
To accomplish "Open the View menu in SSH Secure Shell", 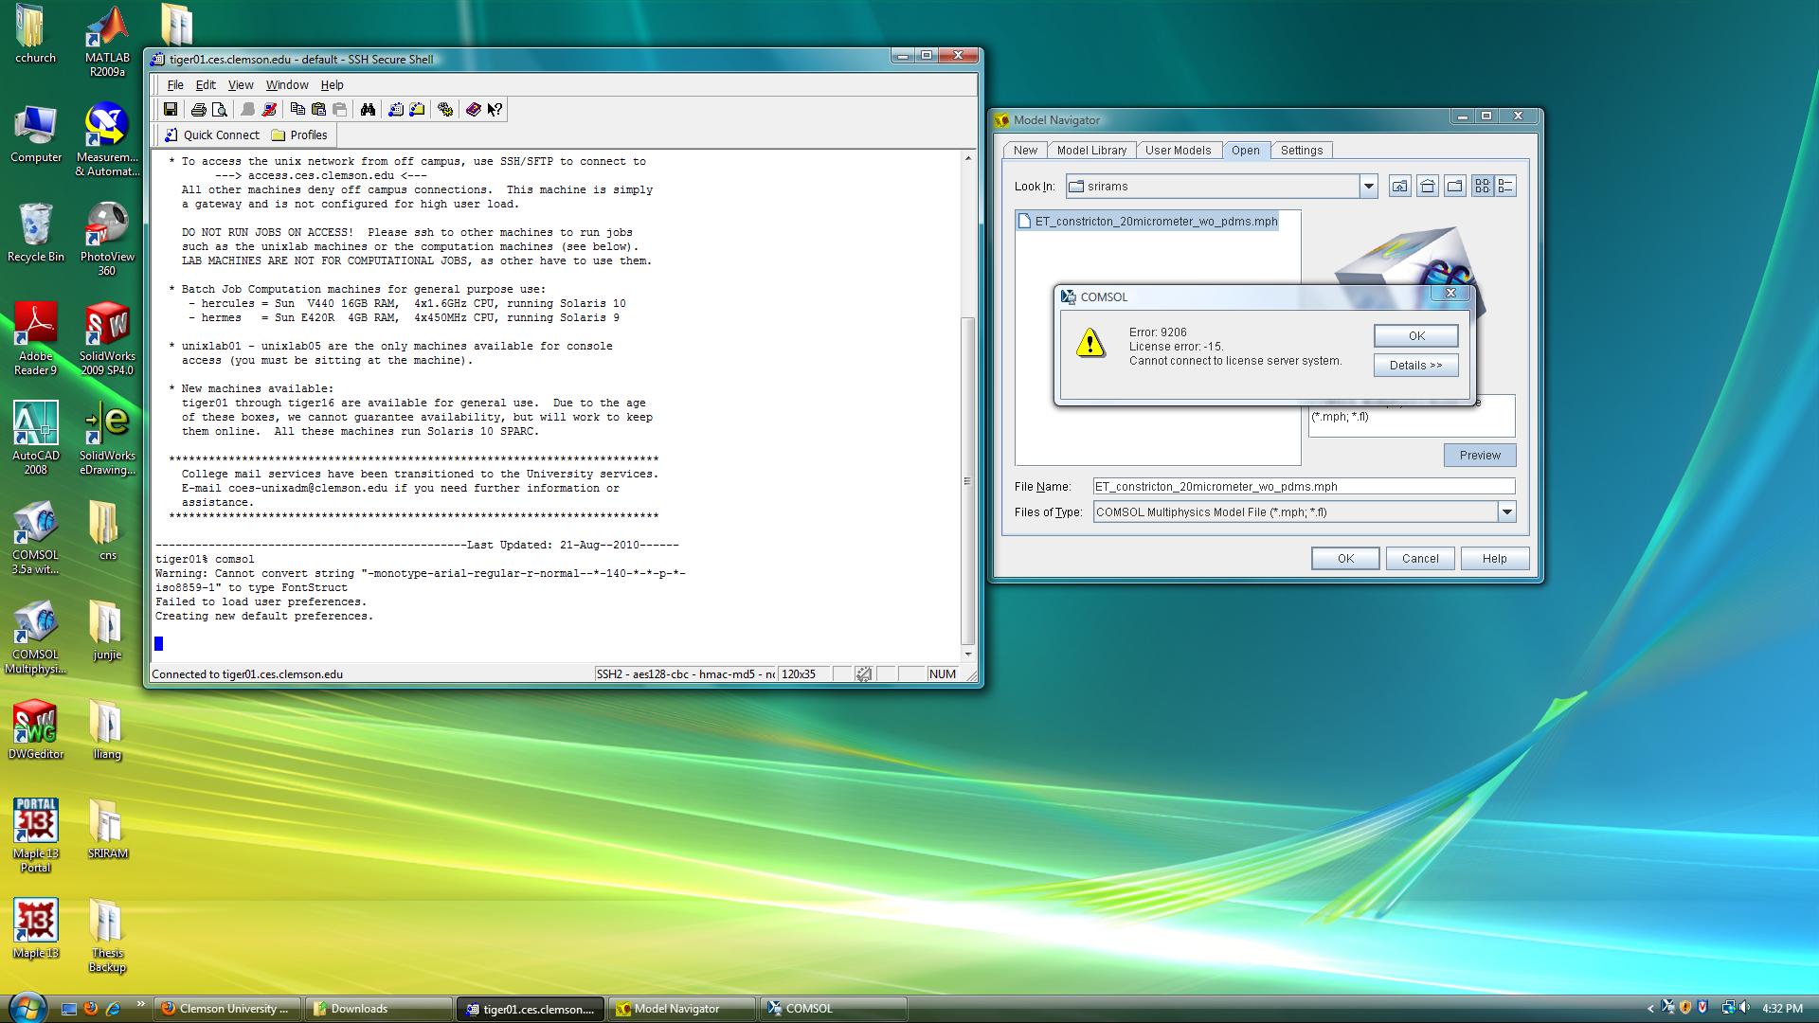I will click(241, 84).
